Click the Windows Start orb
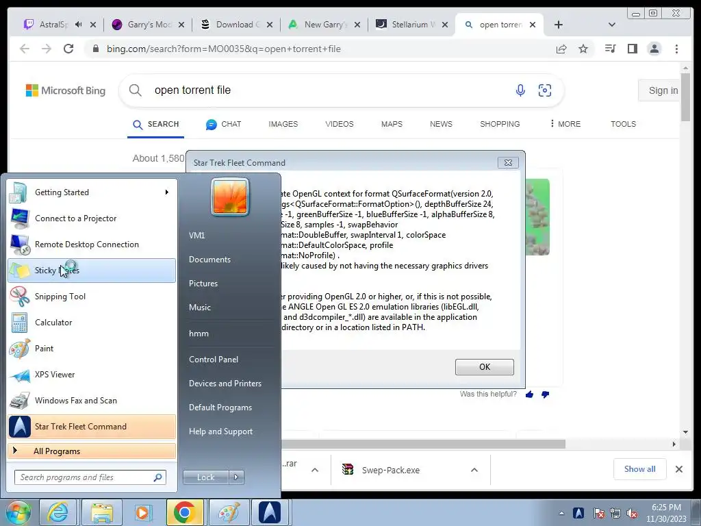 click(x=18, y=513)
